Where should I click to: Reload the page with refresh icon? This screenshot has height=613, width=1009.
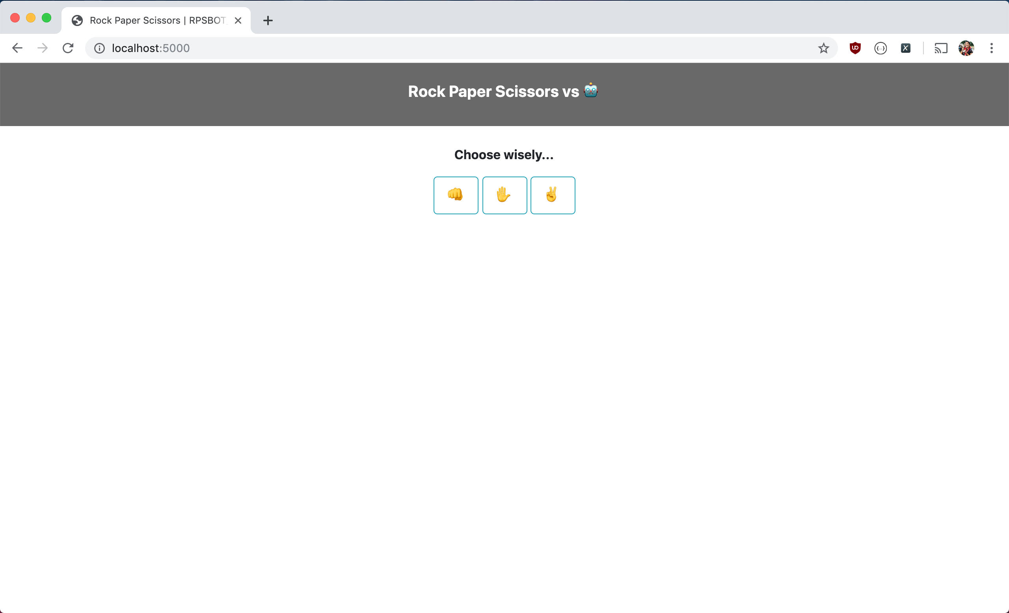pyautogui.click(x=68, y=48)
